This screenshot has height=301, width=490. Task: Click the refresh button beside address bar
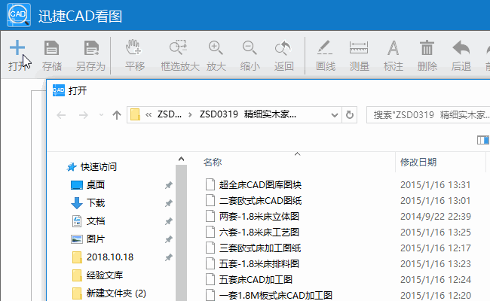pos(349,115)
